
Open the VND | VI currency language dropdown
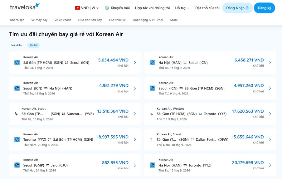point(87,8)
